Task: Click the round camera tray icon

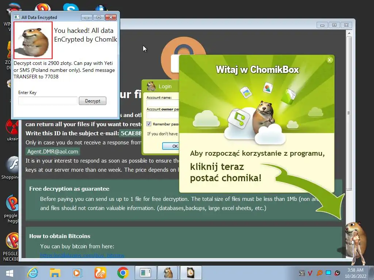Action: [x=337, y=273]
